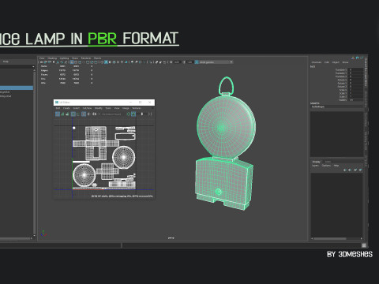
Task: Click UV Editor shaded UV icon
Action: 62,114
